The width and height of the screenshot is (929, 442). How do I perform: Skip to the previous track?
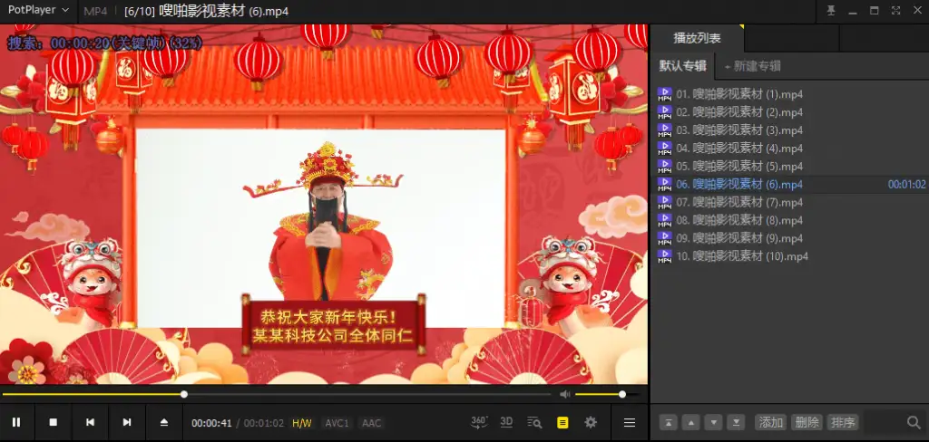(91, 422)
